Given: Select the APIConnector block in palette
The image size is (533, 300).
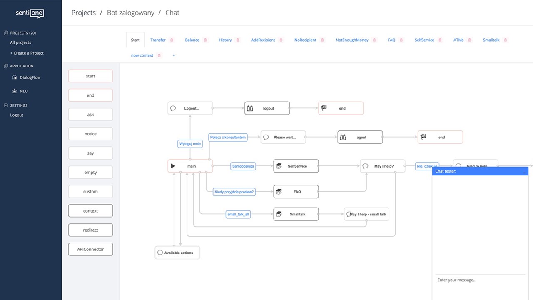Looking at the screenshot, I should (90, 249).
